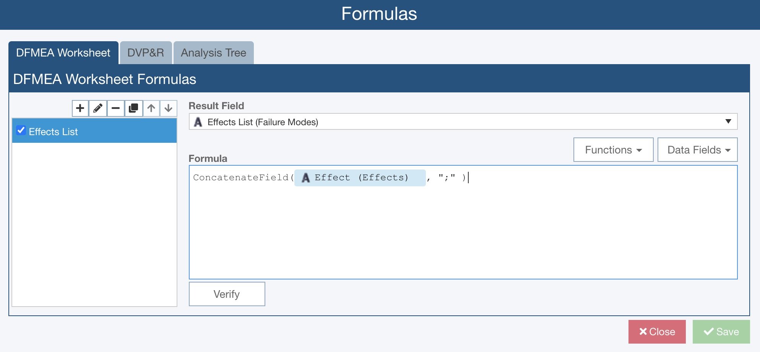Open the Analysis Tree tab
Screen dimensions: 760x352
tap(213, 53)
